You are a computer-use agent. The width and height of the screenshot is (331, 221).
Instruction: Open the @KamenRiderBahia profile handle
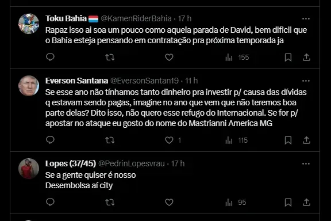pyautogui.click(x=136, y=18)
